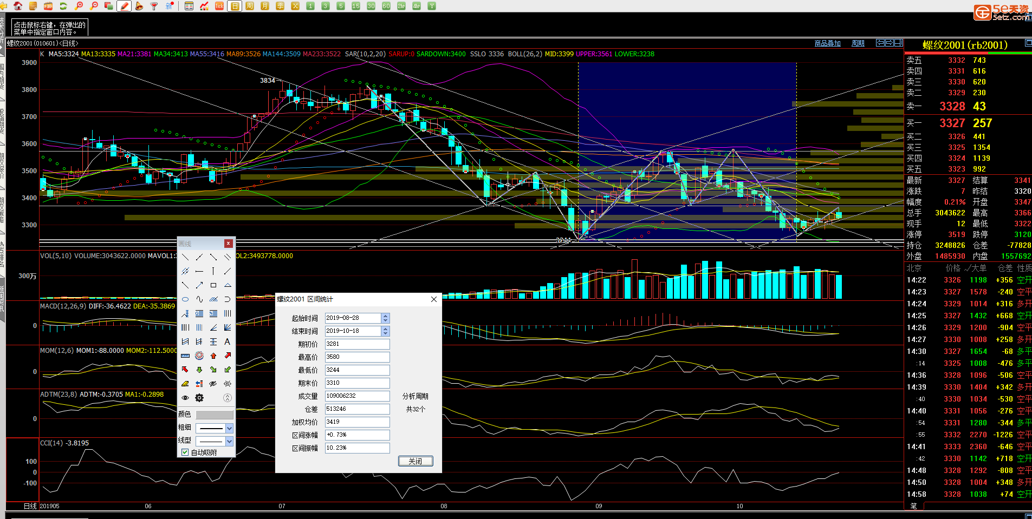Click the red house Home icon

tap(18, 6)
